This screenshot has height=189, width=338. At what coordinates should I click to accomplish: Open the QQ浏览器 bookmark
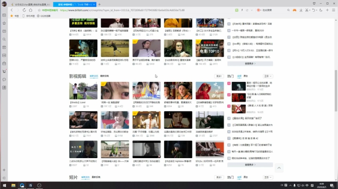(x=44, y=16)
